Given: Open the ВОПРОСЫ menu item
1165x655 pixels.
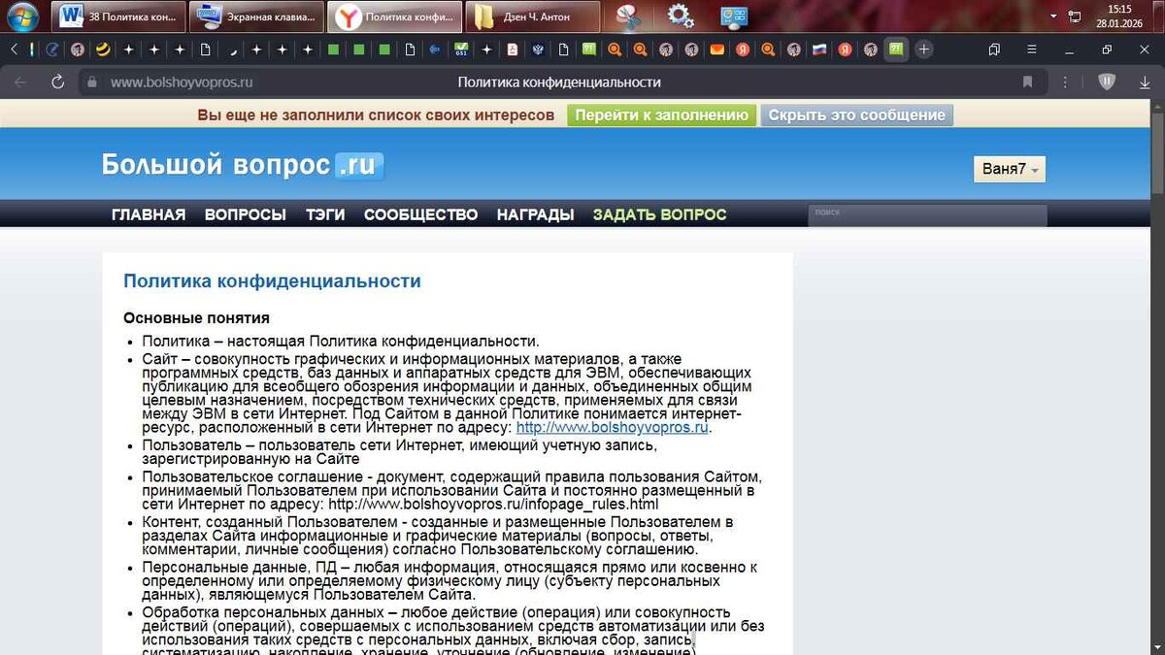Looking at the screenshot, I should pos(245,214).
